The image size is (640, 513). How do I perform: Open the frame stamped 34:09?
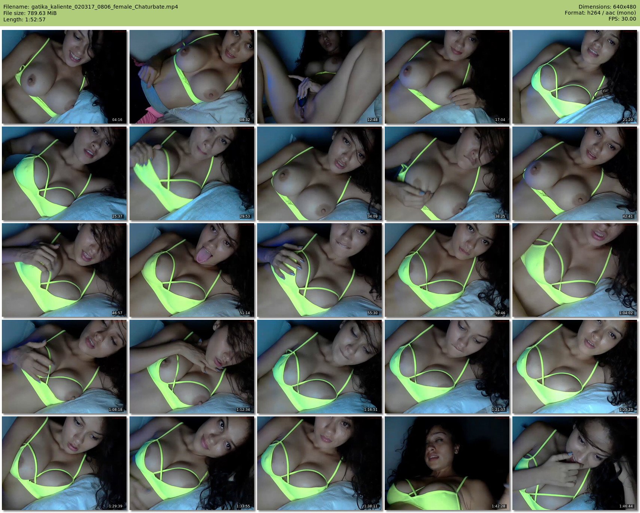pyautogui.click(x=320, y=173)
